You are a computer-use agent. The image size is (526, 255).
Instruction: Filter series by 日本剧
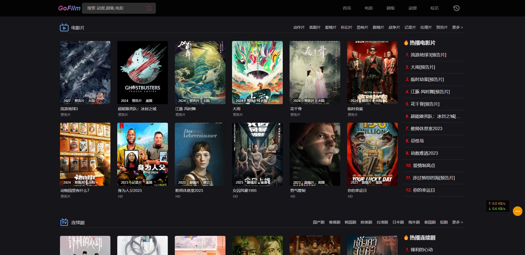(x=398, y=222)
